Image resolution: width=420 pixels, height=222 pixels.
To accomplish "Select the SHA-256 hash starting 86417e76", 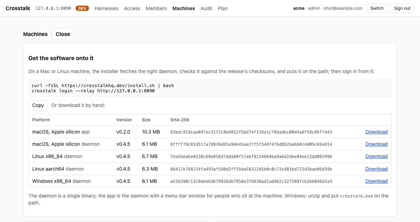I will pos(251,169).
